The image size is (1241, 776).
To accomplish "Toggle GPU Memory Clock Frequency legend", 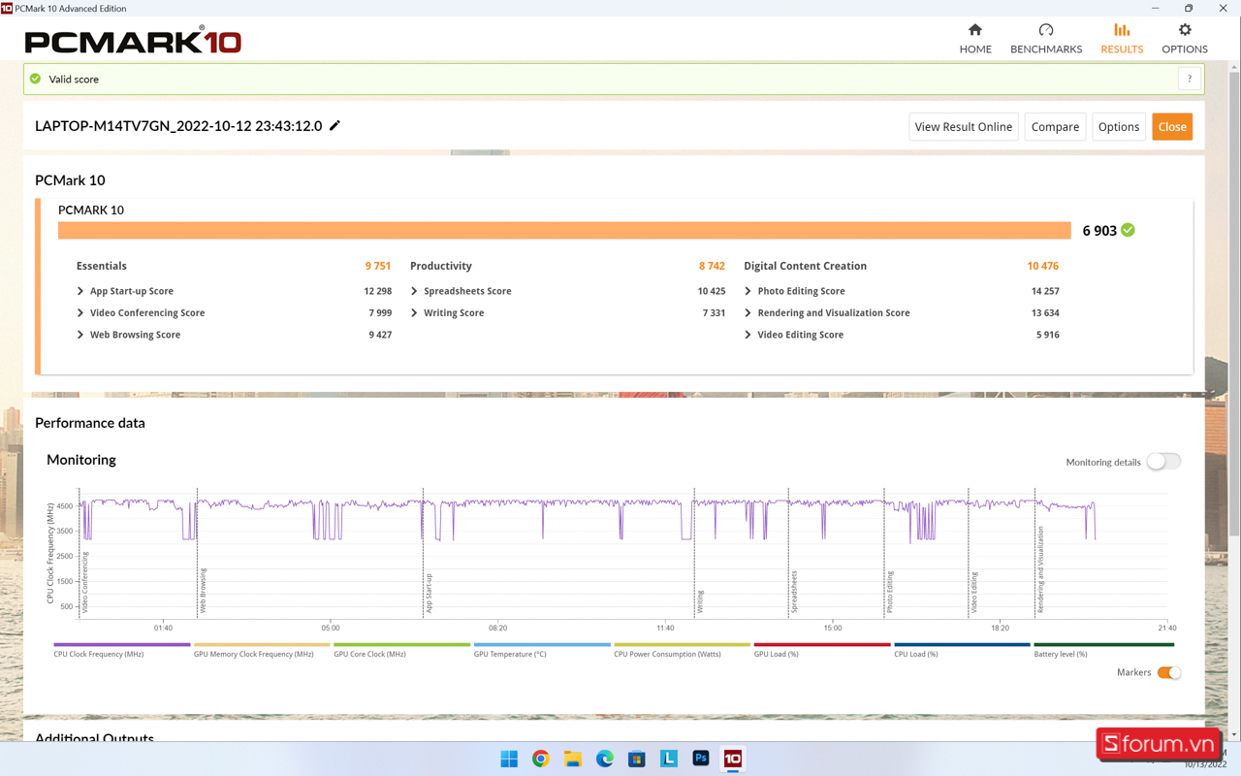I will coord(262,650).
